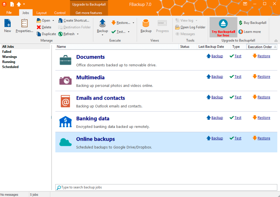280x197 pixels.
Task: Click Try Backup4all for free
Action: (223, 27)
